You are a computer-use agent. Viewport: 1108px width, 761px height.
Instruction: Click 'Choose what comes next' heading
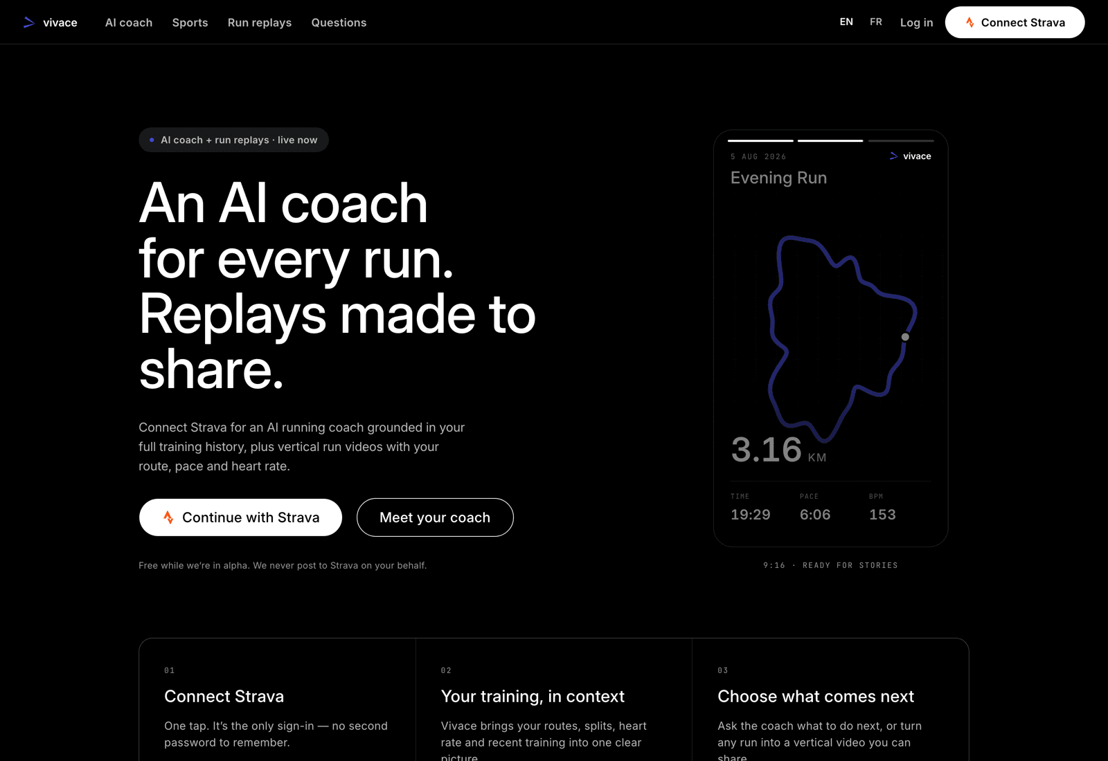coord(816,696)
